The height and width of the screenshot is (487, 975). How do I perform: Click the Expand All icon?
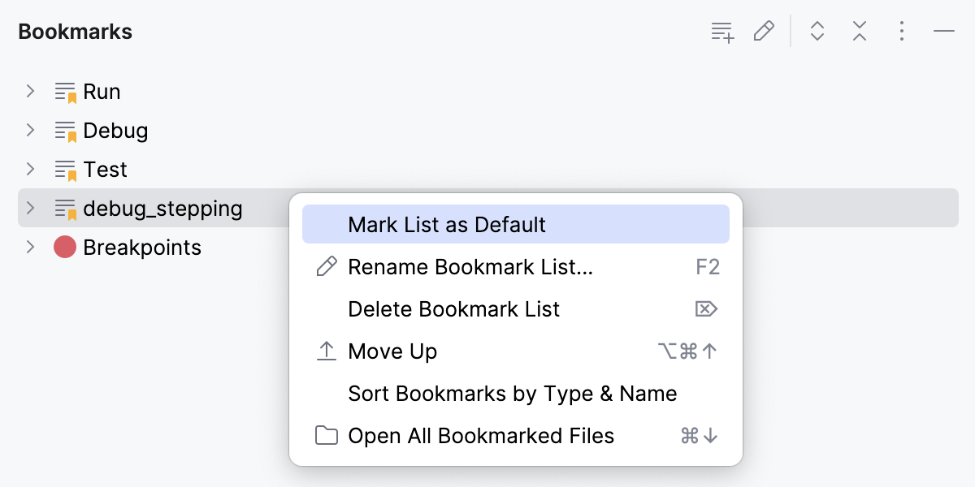(817, 31)
